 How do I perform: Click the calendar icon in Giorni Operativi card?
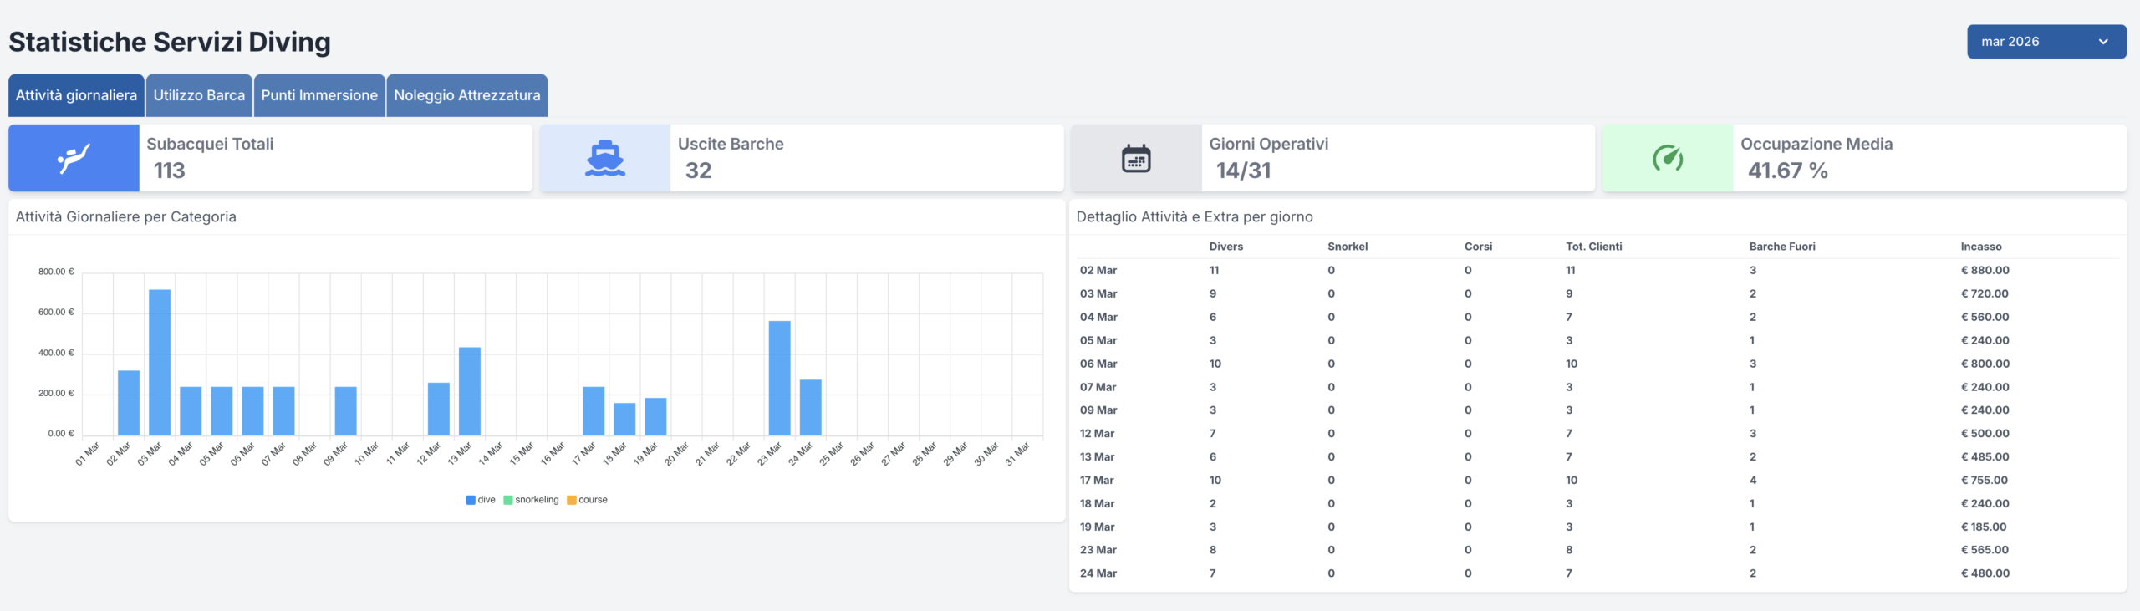point(1135,158)
